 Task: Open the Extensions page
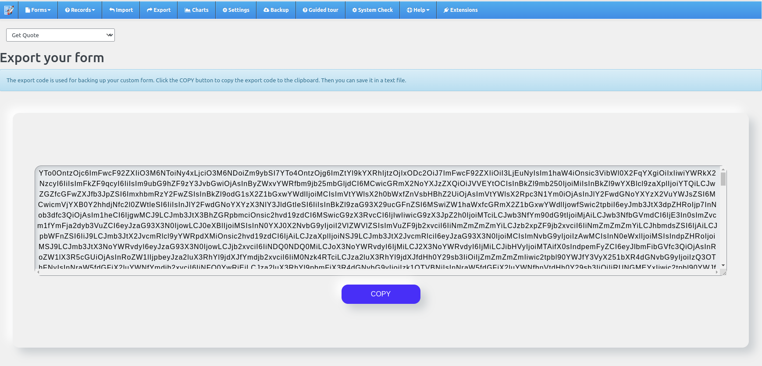coord(461,10)
